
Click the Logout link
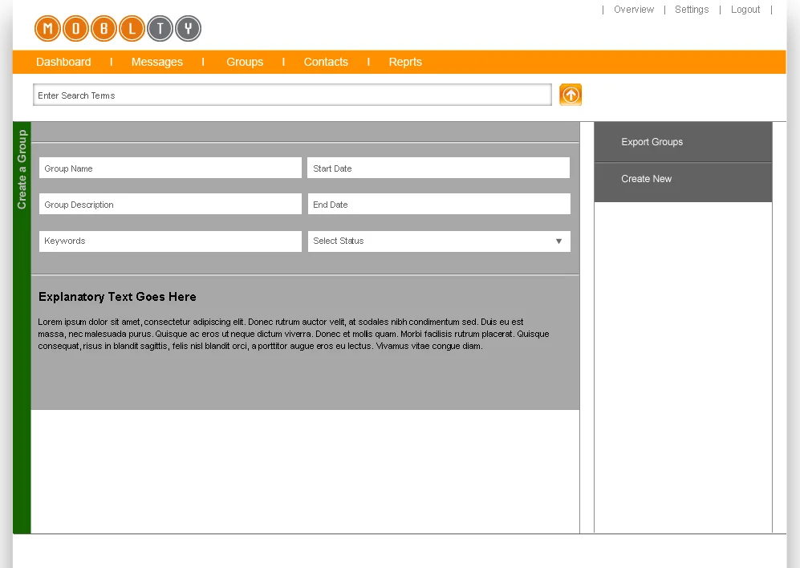pos(745,10)
